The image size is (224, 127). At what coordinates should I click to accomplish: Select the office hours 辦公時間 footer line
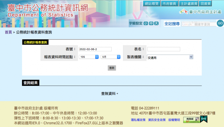click(55, 113)
